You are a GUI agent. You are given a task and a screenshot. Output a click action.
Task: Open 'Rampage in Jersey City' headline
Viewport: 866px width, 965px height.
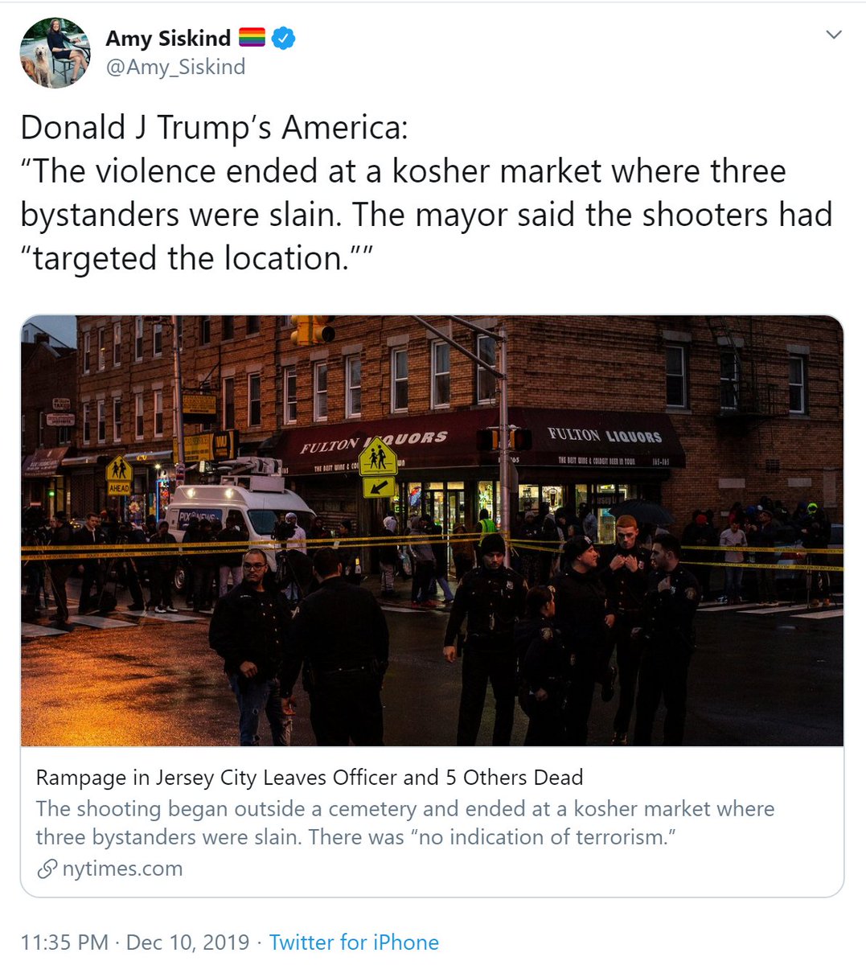pos(310,778)
